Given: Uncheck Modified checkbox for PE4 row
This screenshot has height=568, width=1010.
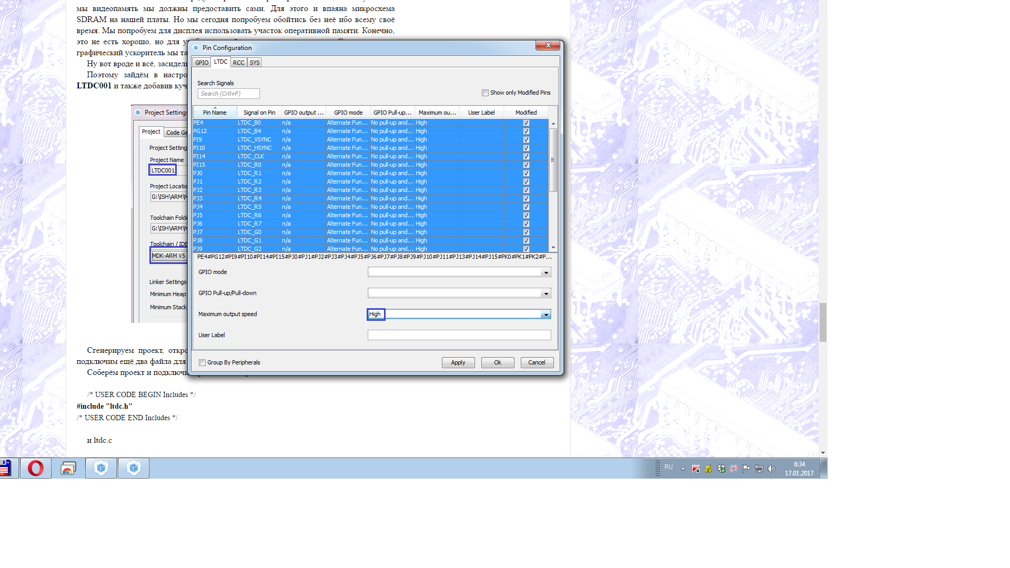Looking at the screenshot, I should pos(526,123).
